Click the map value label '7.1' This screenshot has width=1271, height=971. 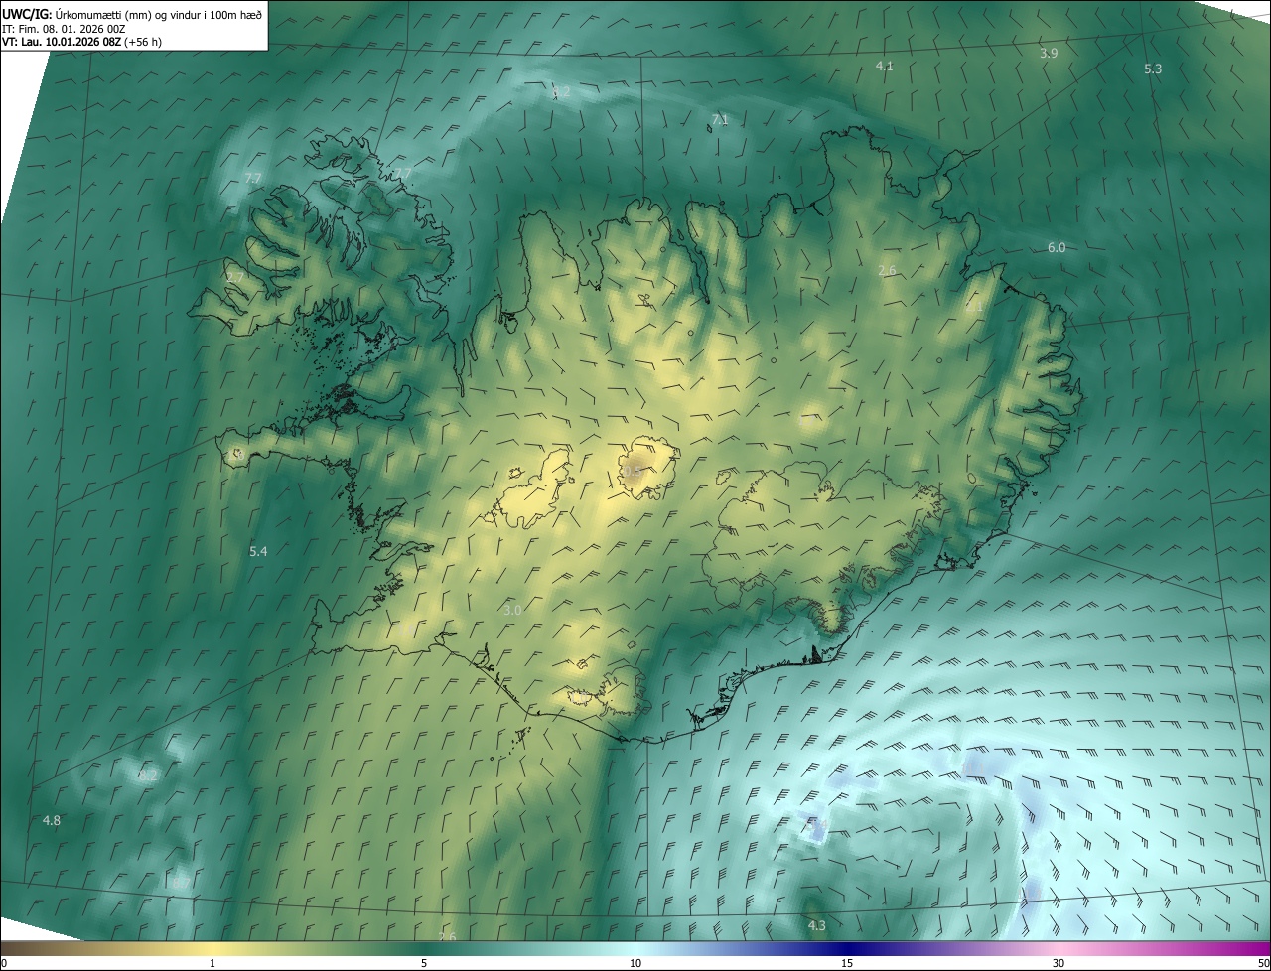click(x=720, y=119)
